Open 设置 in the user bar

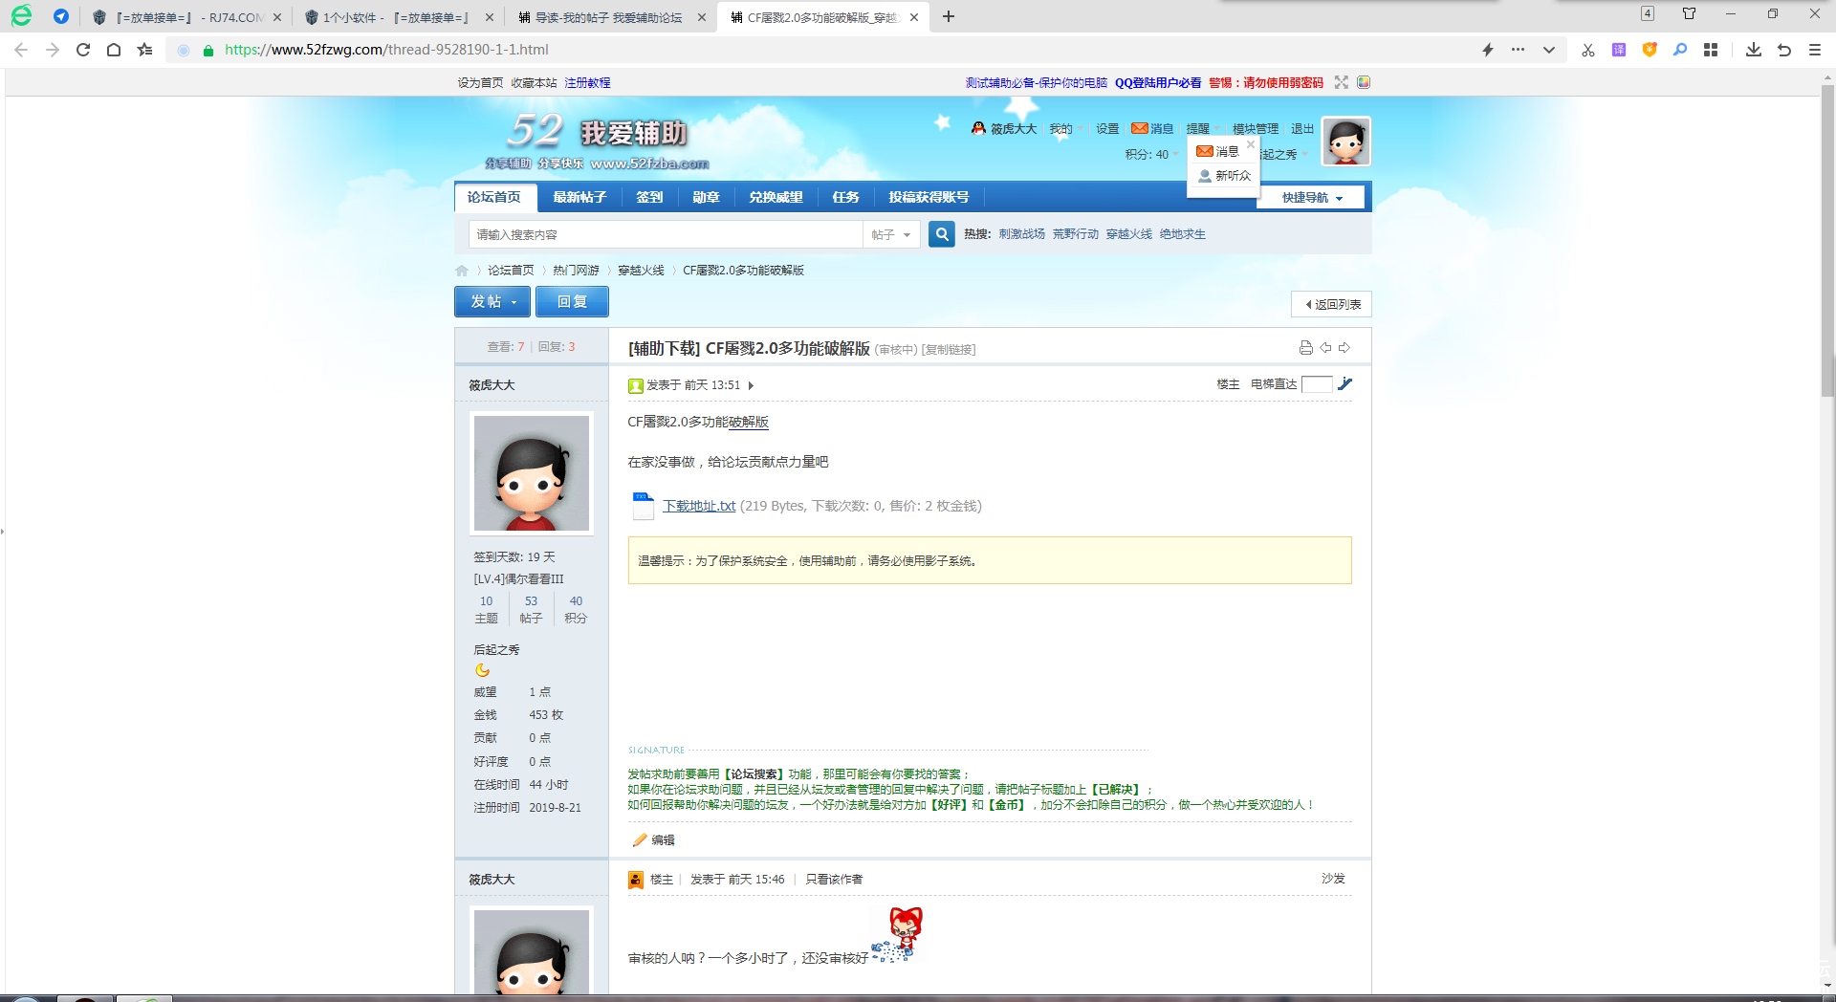[1107, 129]
